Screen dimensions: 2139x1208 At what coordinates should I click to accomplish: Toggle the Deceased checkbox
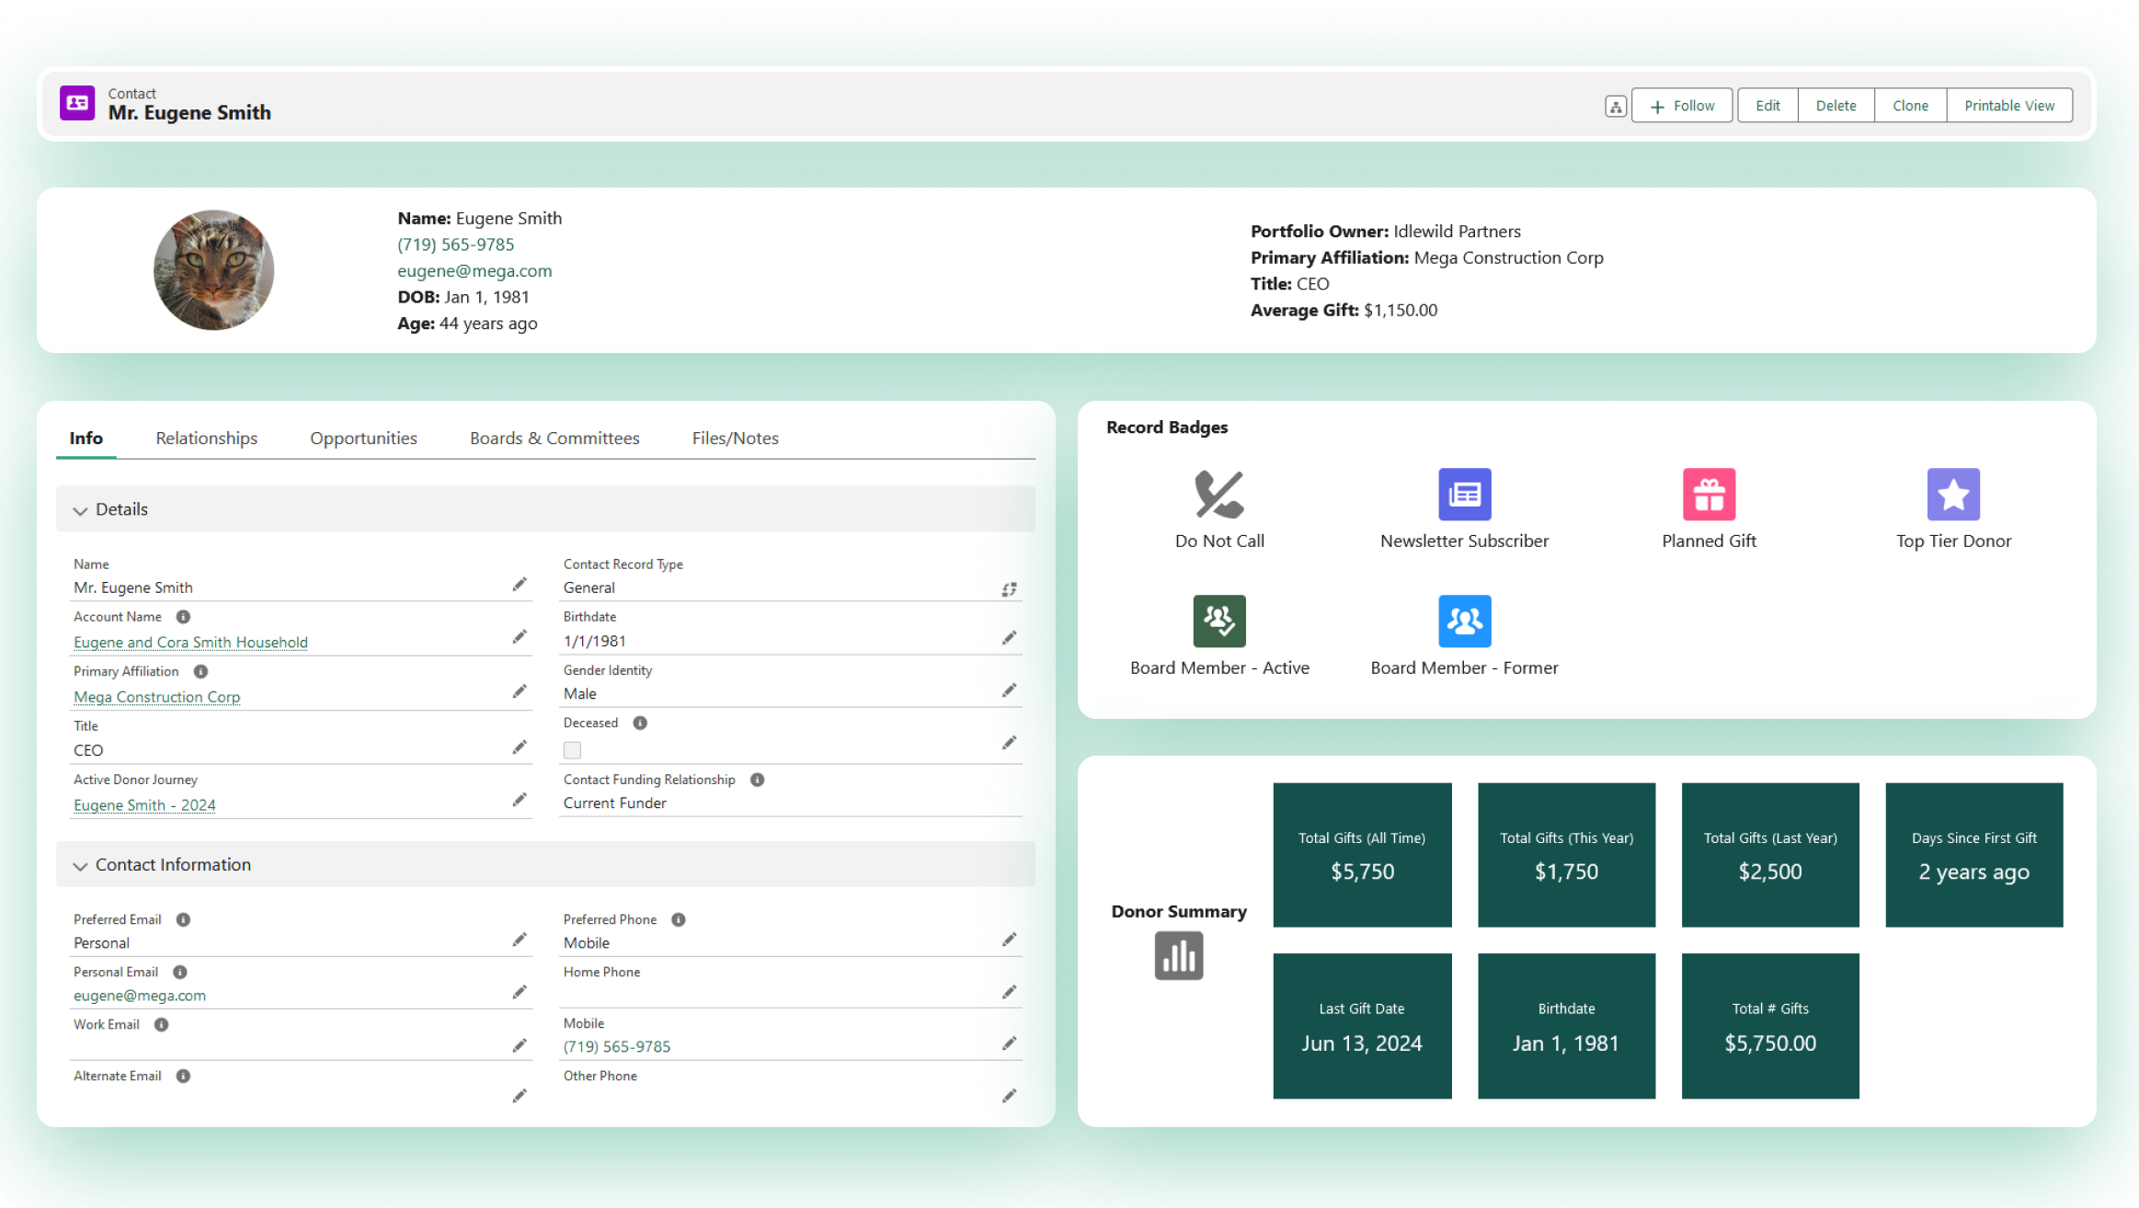click(x=572, y=750)
